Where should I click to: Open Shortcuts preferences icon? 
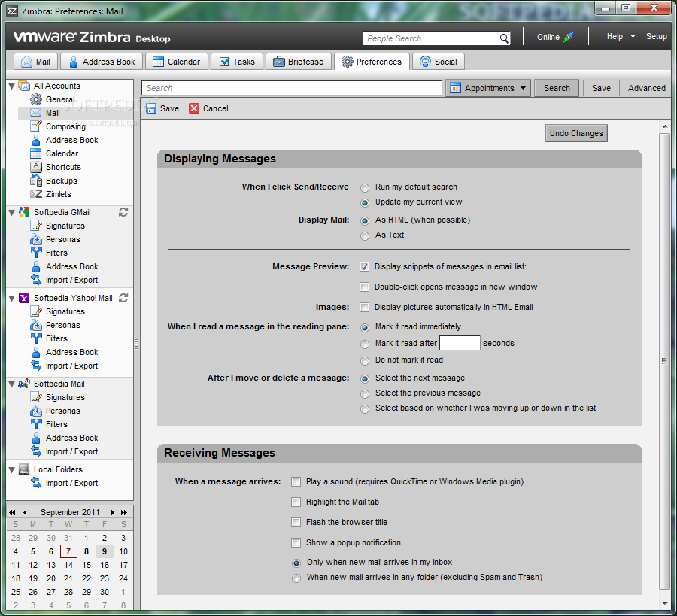click(36, 167)
